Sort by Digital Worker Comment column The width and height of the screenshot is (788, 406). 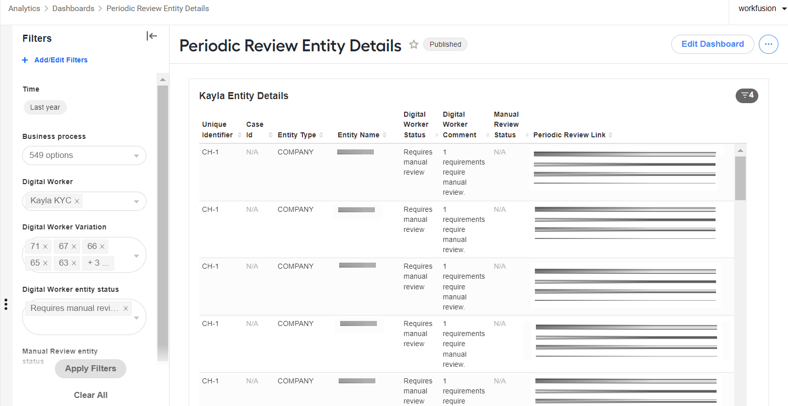(x=488, y=135)
